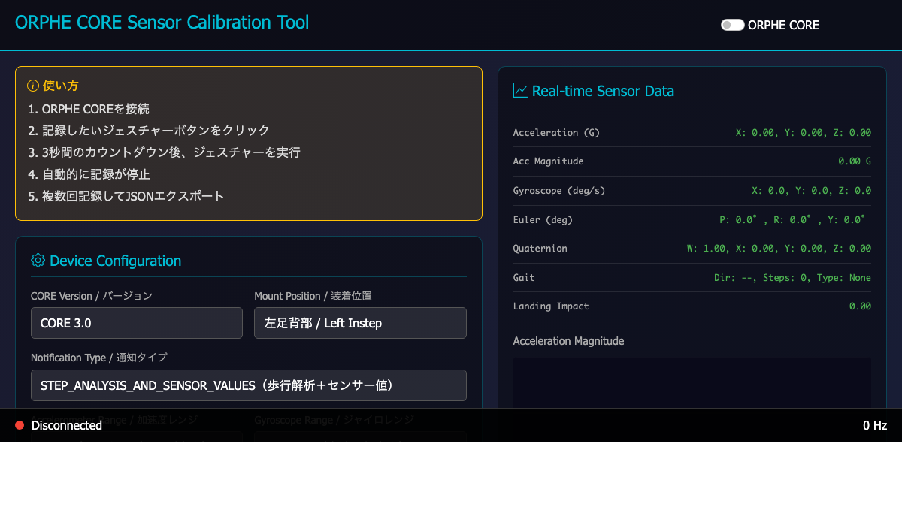Click the Acc Magnitude 0.00 G value
This screenshot has height=507, width=902.
(855, 161)
